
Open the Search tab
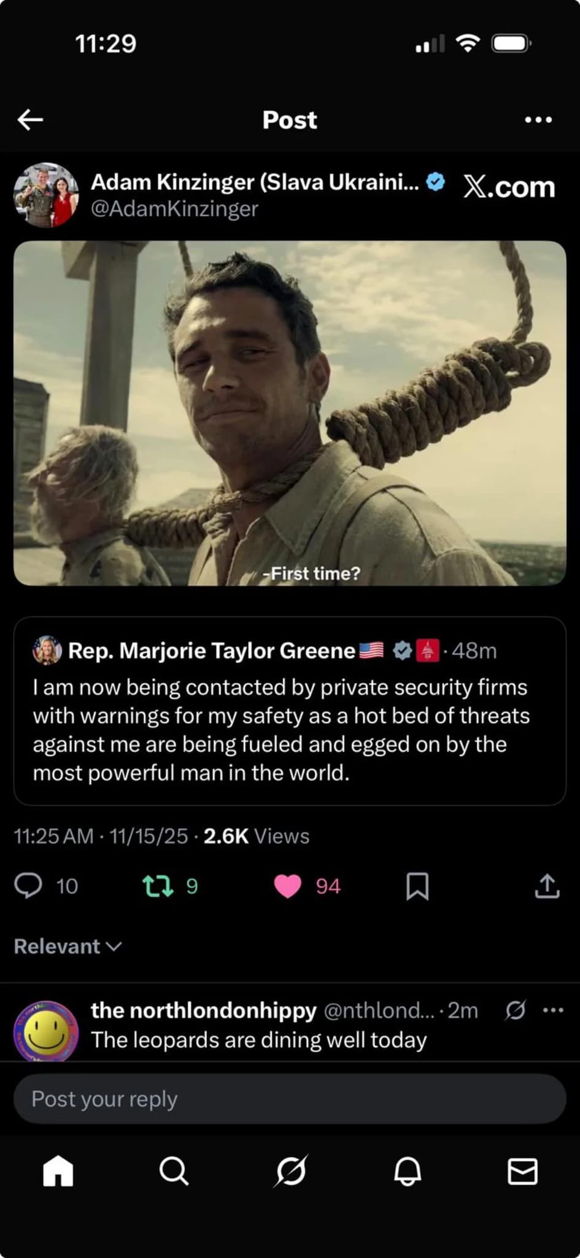point(174,1171)
